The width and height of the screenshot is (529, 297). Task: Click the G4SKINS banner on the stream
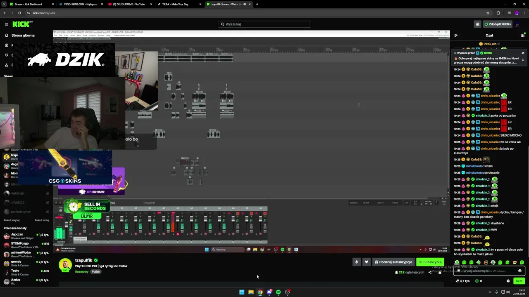click(92, 181)
